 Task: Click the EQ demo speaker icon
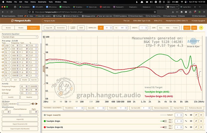[x=33, y=104]
